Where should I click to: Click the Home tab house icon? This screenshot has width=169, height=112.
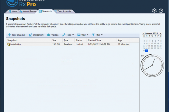pyautogui.click(x=10, y=11)
